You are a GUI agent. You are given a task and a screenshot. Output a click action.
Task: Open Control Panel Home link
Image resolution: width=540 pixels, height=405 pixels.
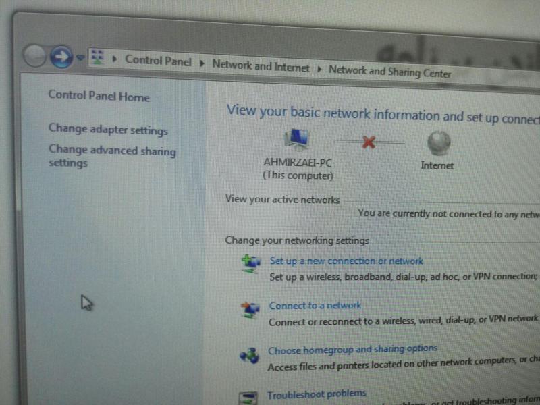[x=99, y=96]
